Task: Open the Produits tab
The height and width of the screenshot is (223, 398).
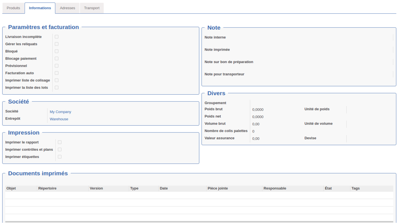Action: tap(13, 8)
